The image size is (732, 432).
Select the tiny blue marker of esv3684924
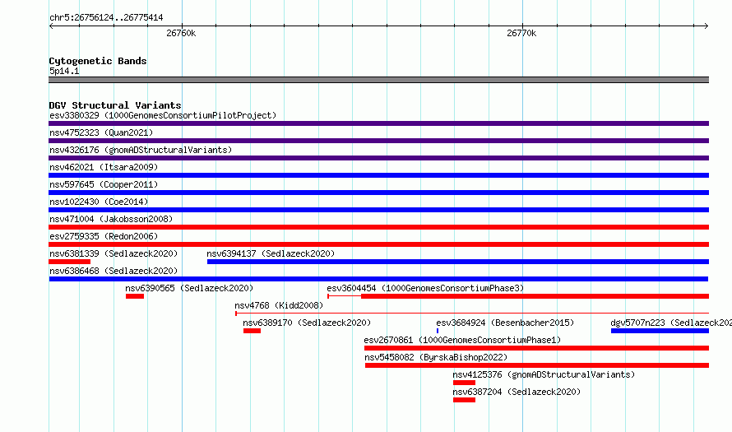click(x=438, y=331)
